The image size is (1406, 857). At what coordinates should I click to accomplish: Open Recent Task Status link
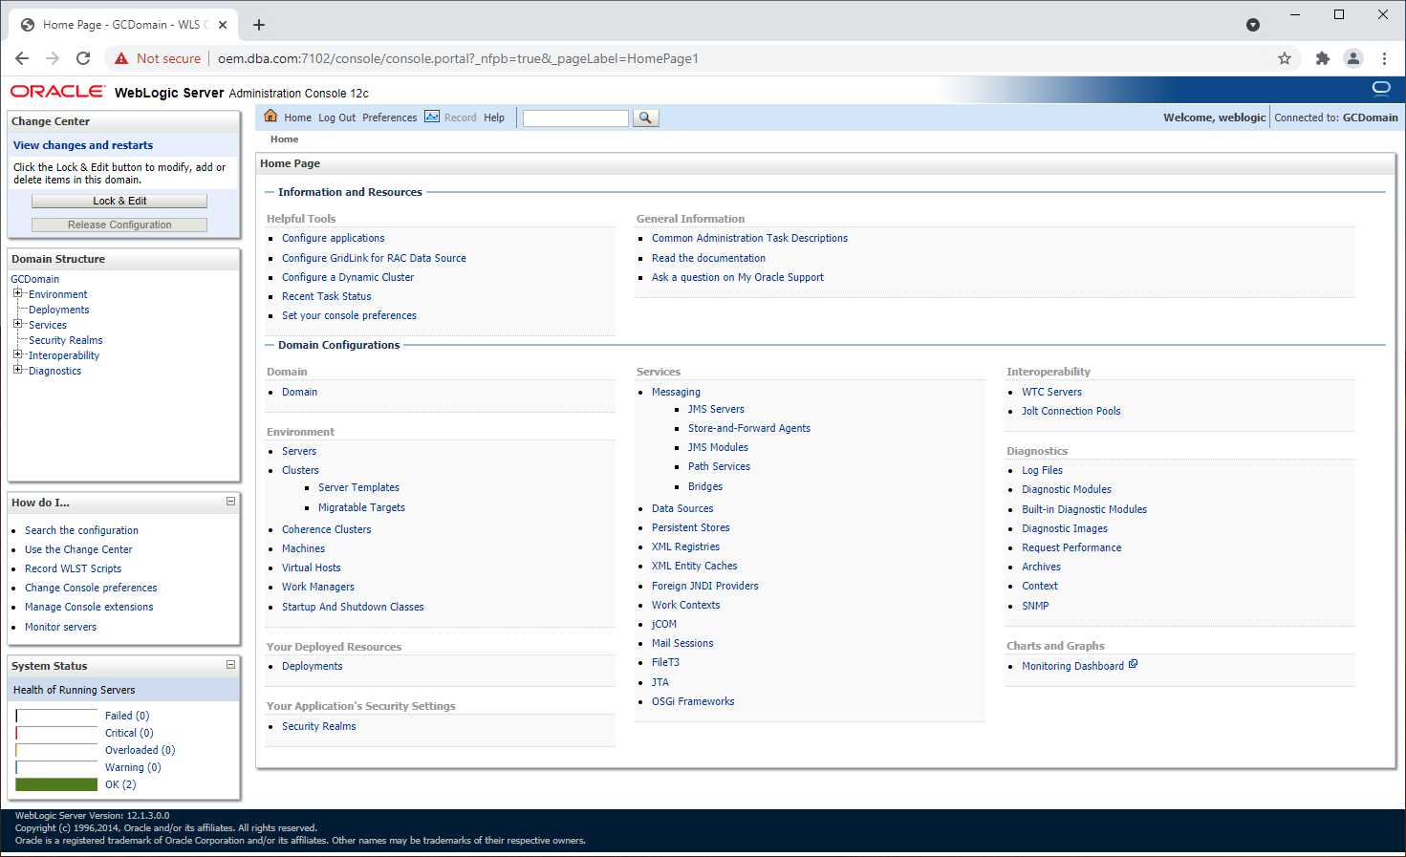326,296
